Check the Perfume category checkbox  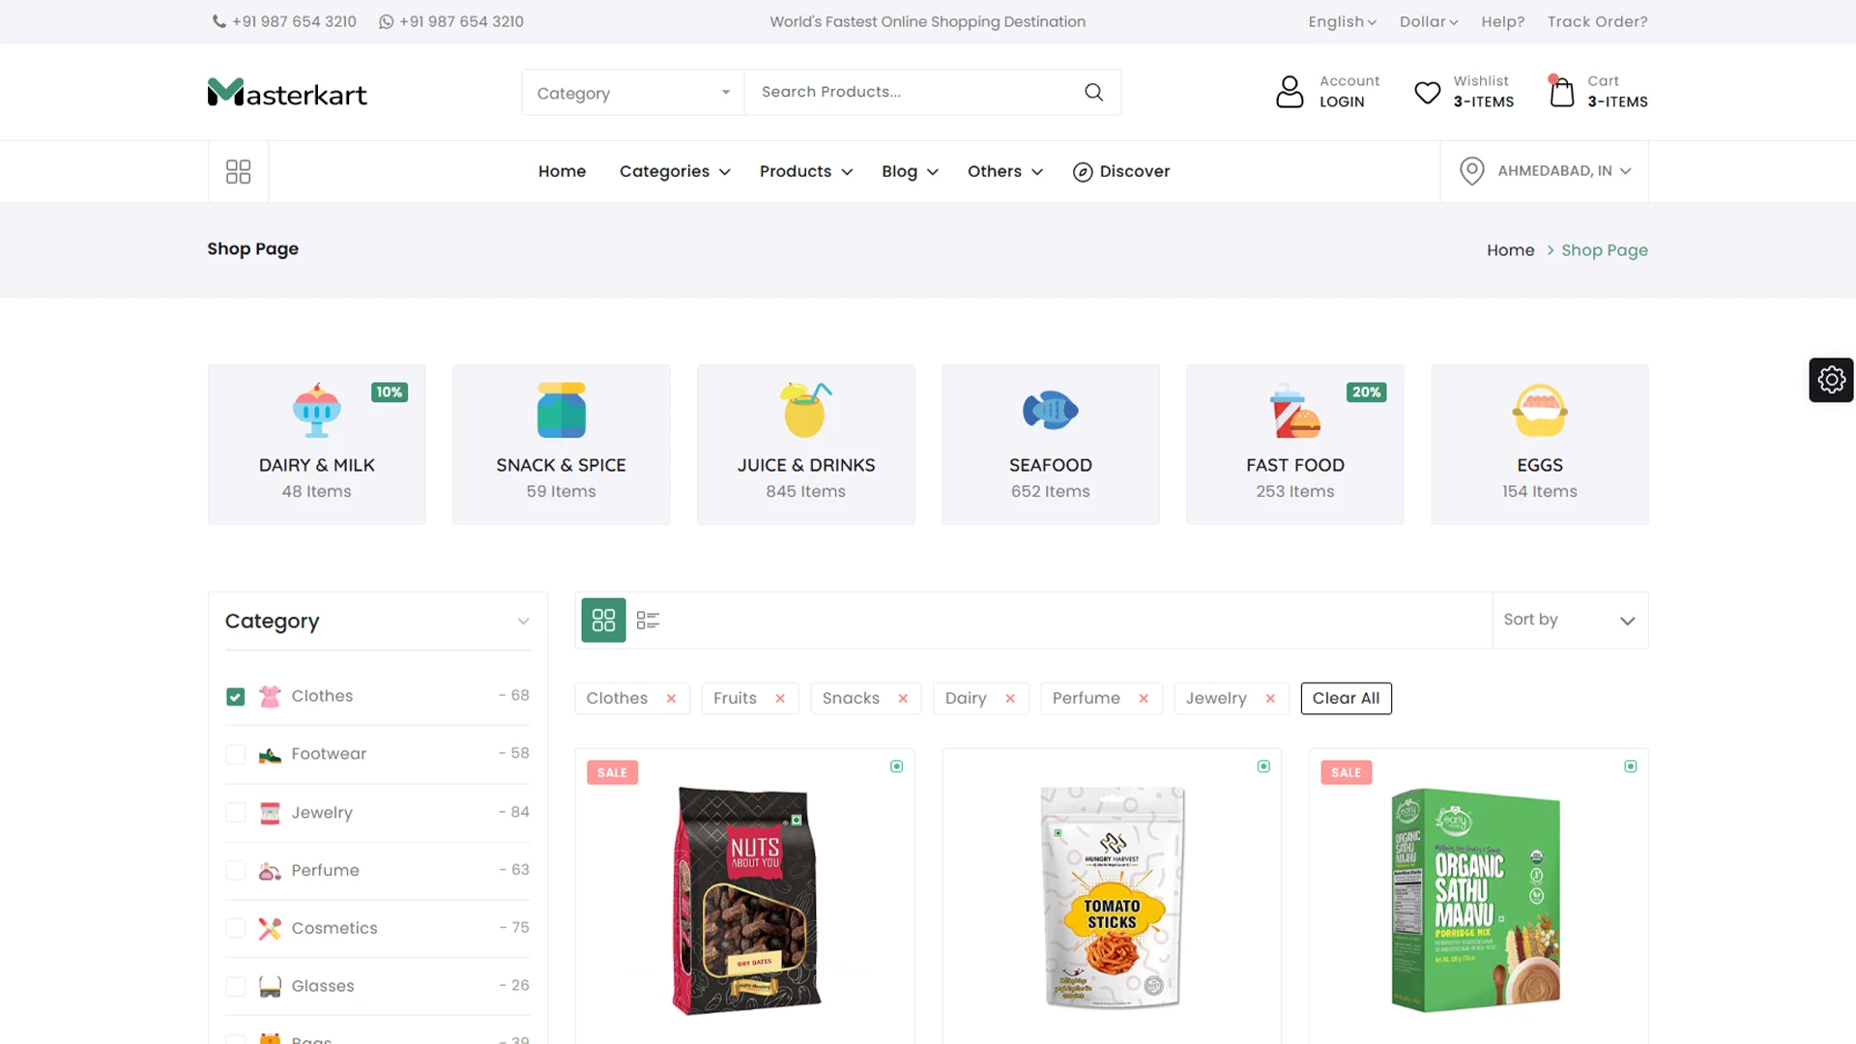click(235, 871)
